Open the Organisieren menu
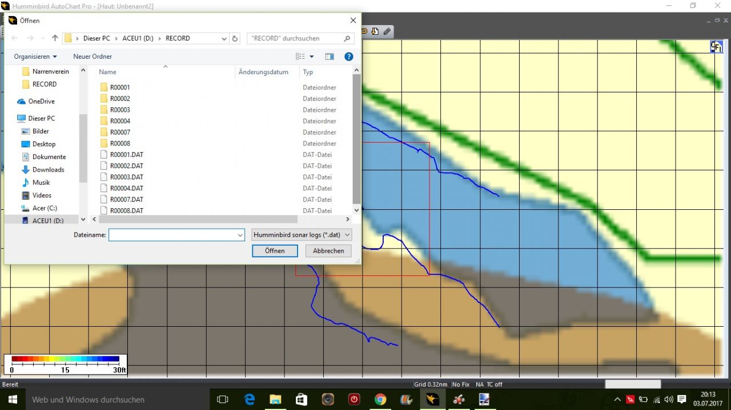The image size is (731, 410). [x=35, y=56]
